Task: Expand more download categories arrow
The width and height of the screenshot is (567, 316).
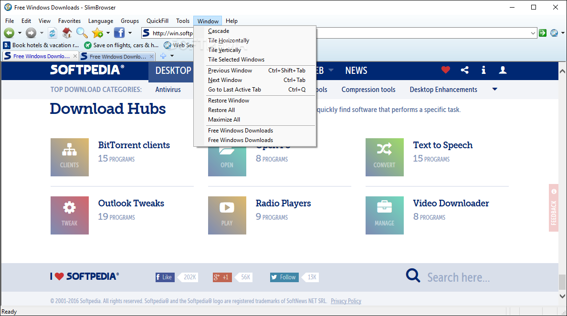Action: [x=494, y=89]
